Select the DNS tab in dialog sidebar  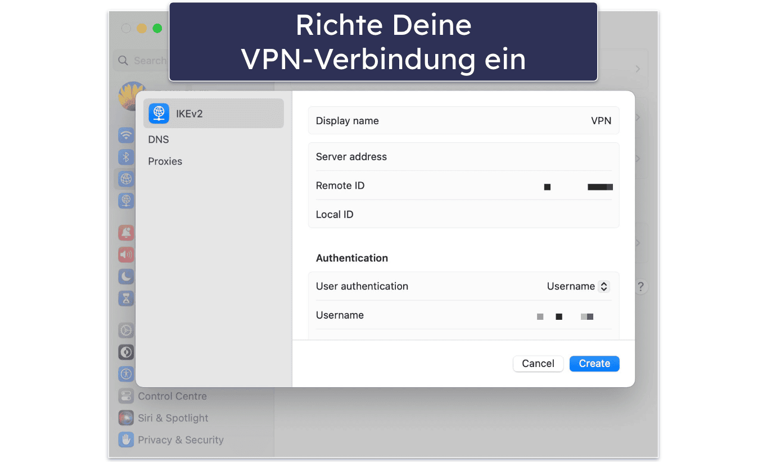click(159, 139)
